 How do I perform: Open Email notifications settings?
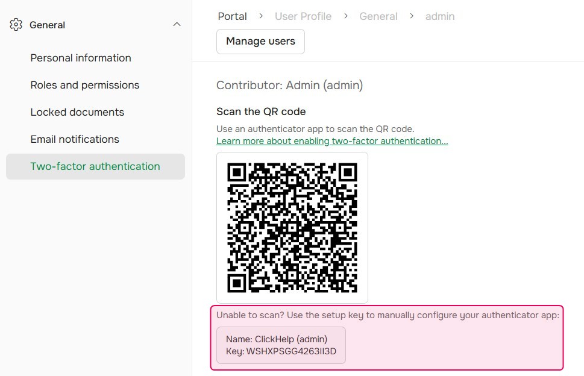(74, 139)
